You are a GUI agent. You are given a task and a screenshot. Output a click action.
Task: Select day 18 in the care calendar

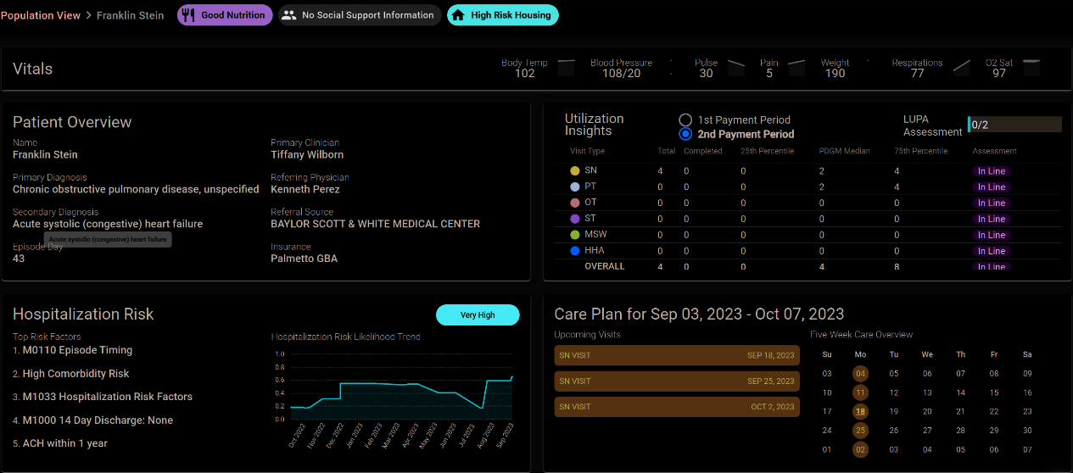pos(860,412)
